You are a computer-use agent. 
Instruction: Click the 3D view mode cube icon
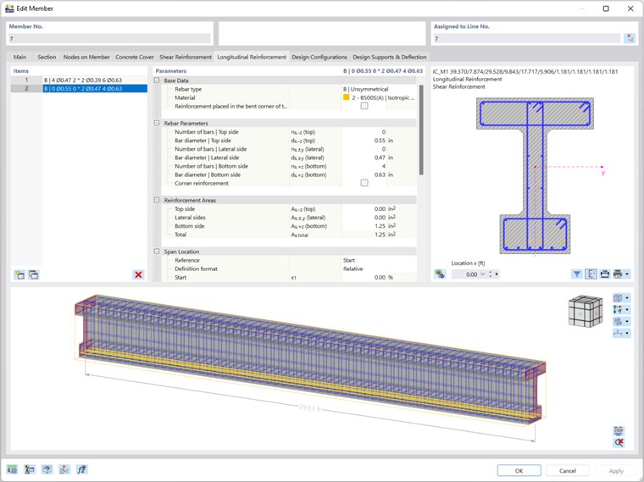618,297
